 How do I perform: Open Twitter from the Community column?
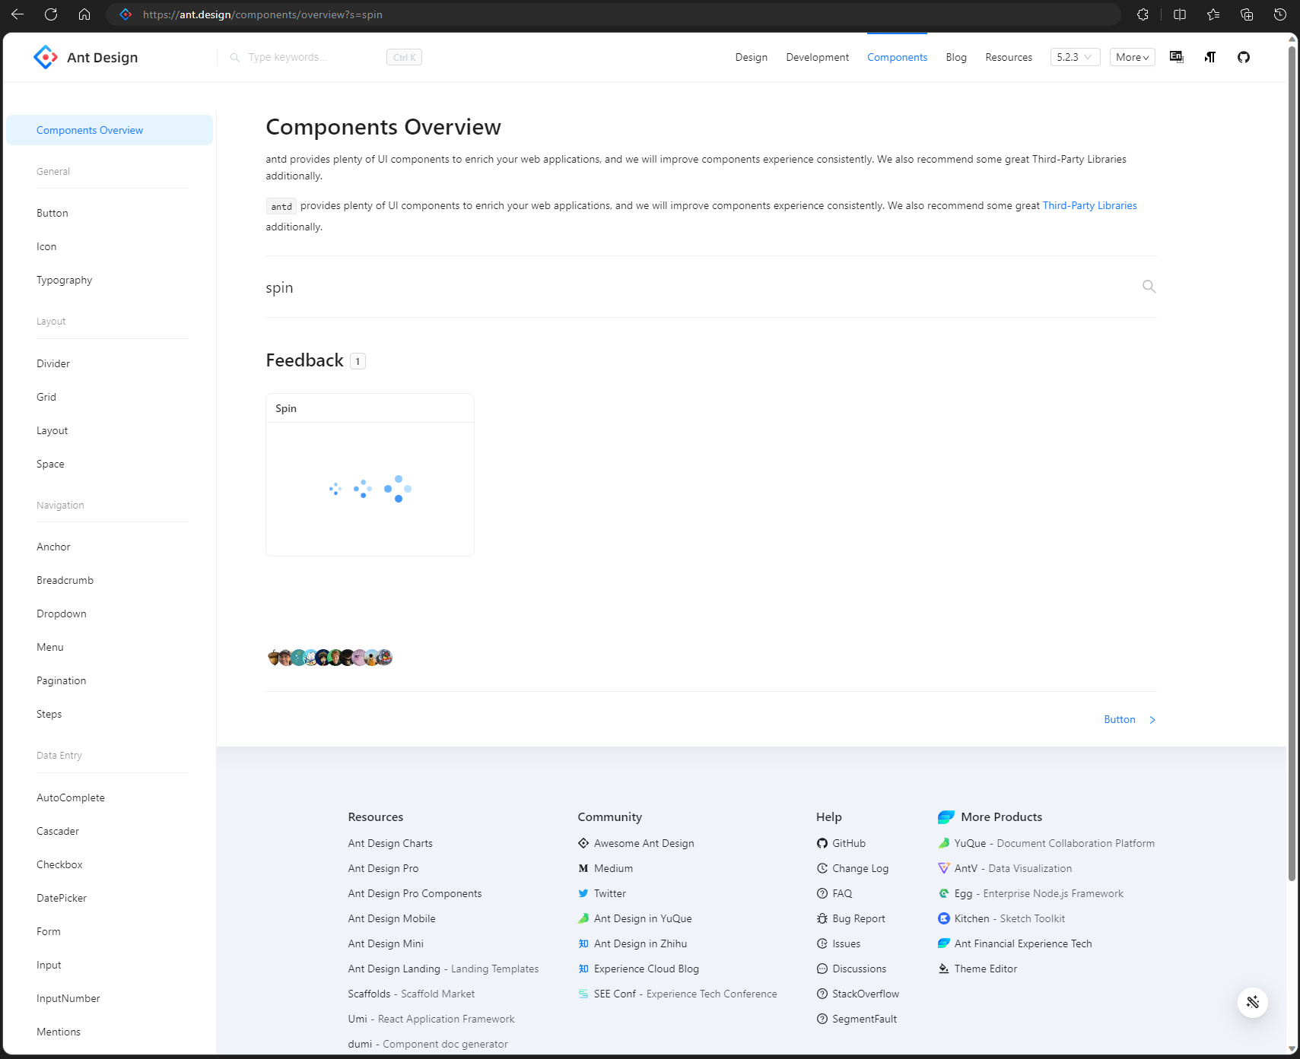point(609,893)
